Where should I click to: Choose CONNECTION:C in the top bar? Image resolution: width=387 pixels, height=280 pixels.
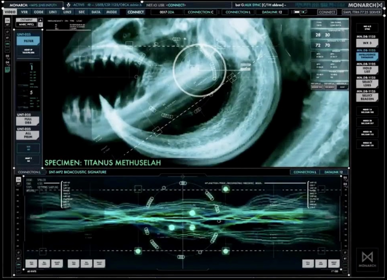coord(201,12)
